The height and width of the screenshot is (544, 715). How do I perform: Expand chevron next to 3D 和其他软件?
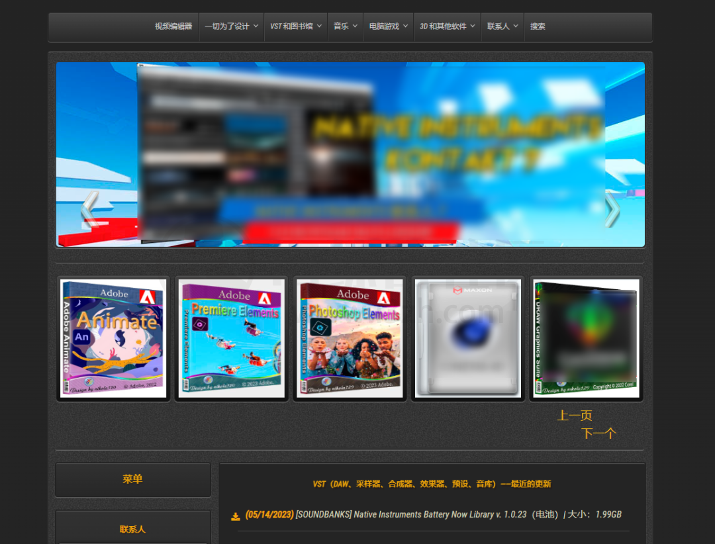pyautogui.click(x=473, y=26)
